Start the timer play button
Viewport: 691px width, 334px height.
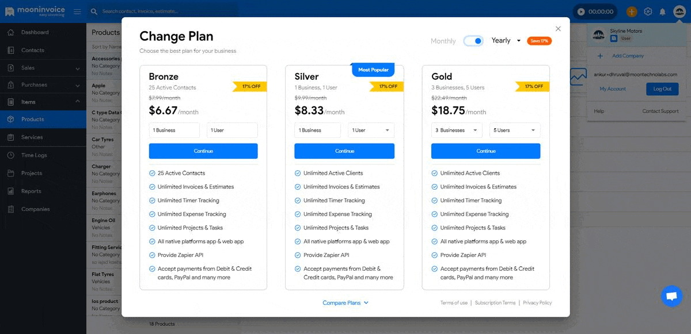point(581,11)
